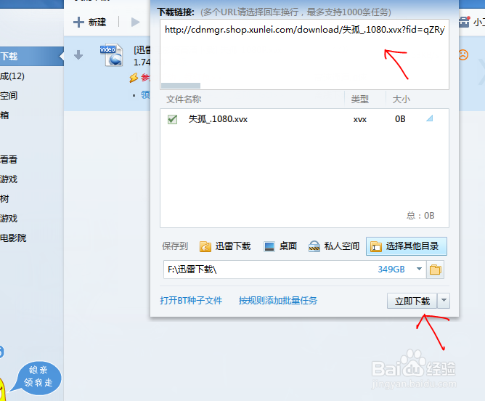This screenshot has width=485, height=401.
Task: Select 私人空间 as save location
Action: [x=334, y=246]
